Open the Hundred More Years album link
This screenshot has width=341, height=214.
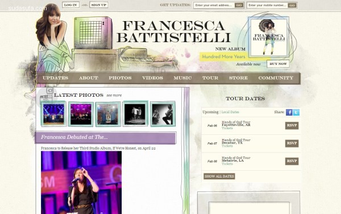pyautogui.click(x=223, y=56)
